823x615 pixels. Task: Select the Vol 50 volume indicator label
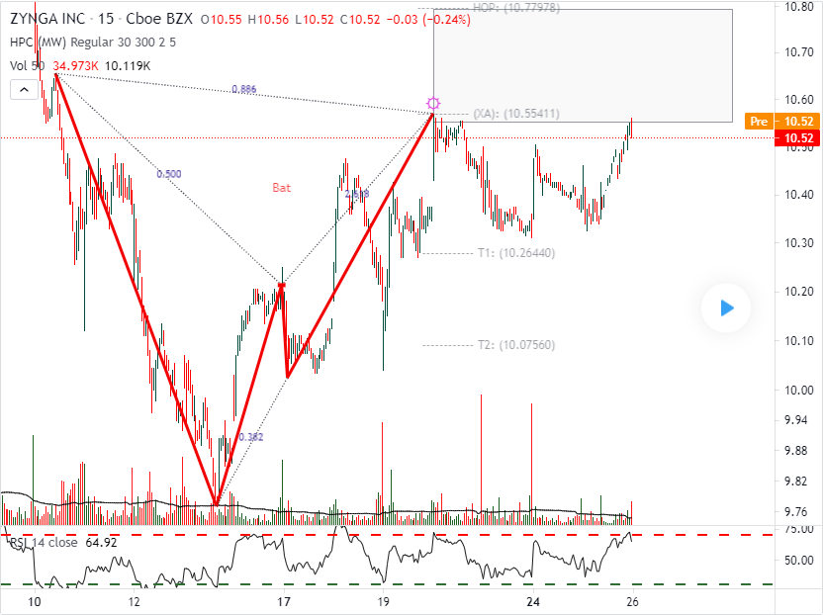[x=28, y=66]
